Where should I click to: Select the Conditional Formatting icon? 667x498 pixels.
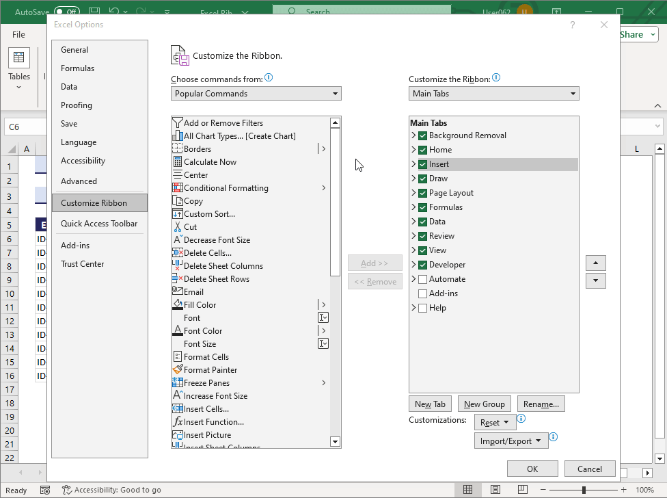point(178,187)
